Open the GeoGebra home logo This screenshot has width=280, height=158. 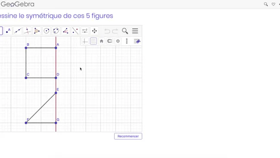coord(17,4)
